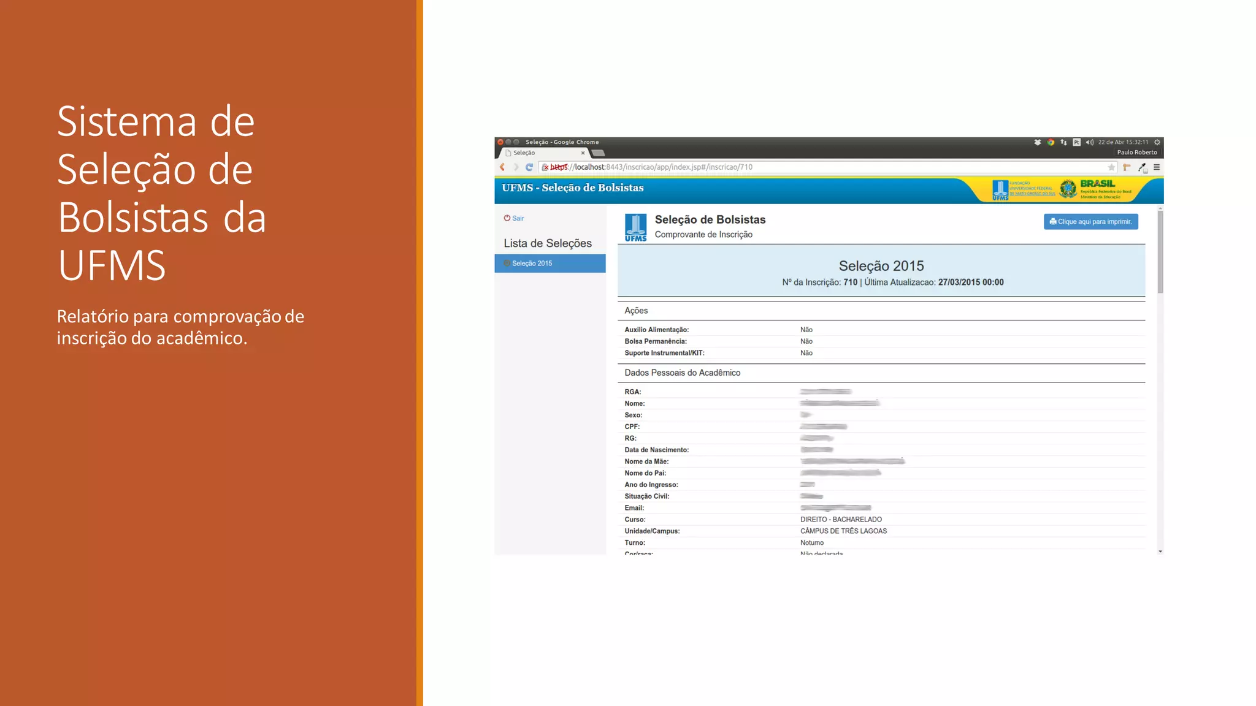Screen dimensions: 1256x706
Task: Reload the page with refresh icon
Action: click(x=529, y=167)
